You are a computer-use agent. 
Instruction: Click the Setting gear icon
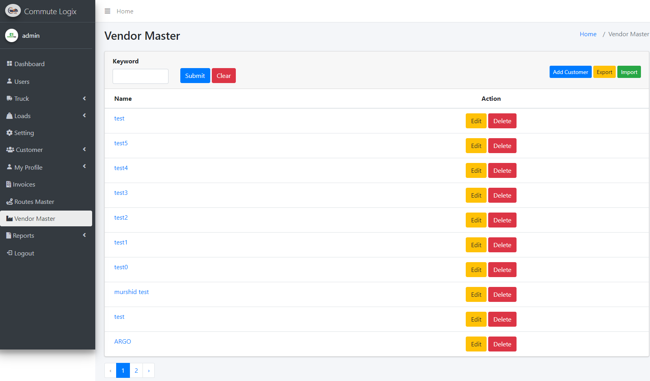click(x=9, y=133)
